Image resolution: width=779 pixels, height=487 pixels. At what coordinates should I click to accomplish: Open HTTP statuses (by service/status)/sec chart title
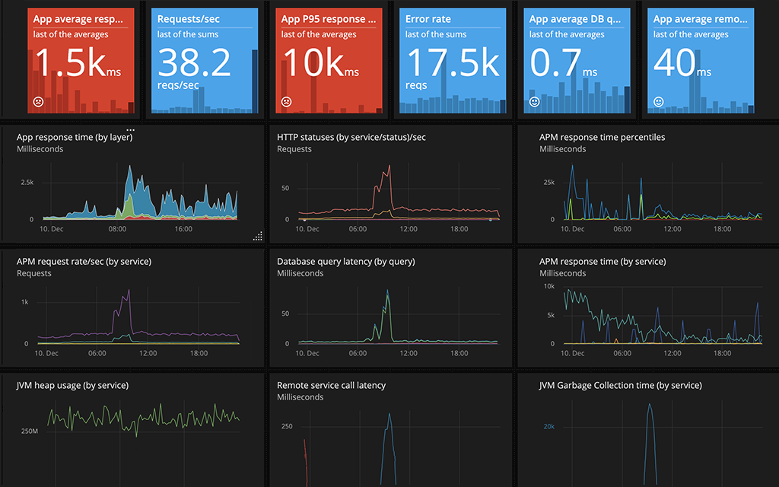[351, 137]
